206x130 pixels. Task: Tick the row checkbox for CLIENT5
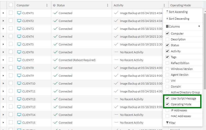(x=11, y=44)
